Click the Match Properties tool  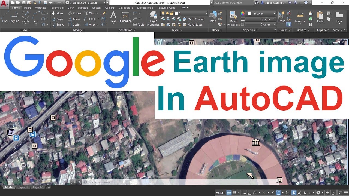pos(233,19)
